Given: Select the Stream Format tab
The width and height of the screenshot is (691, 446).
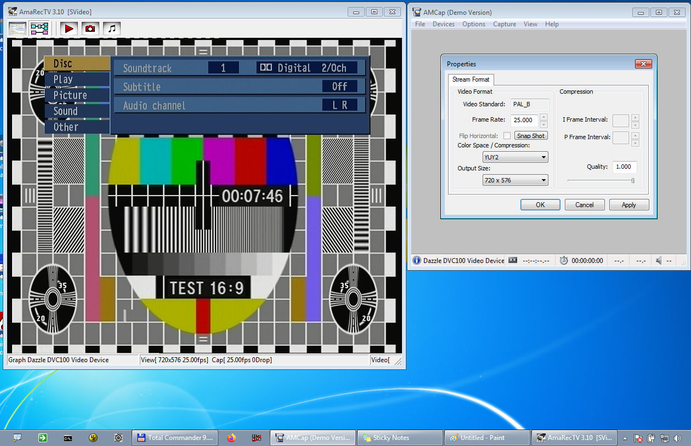Looking at the screenshot, I should point(471,79).
